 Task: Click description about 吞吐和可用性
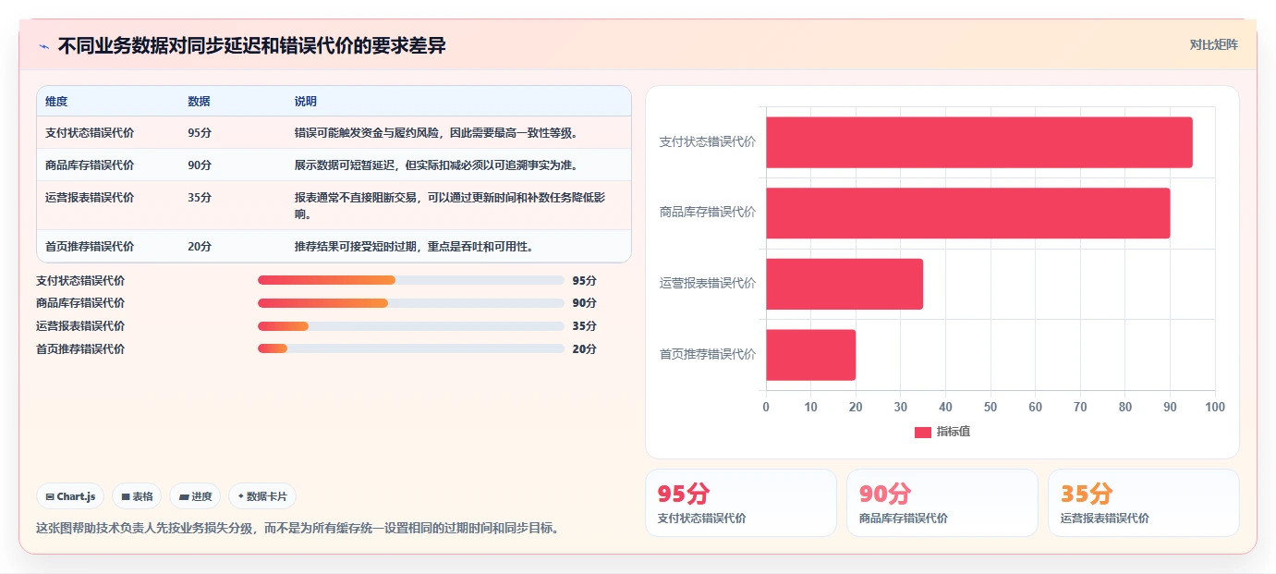click(414, 247)
